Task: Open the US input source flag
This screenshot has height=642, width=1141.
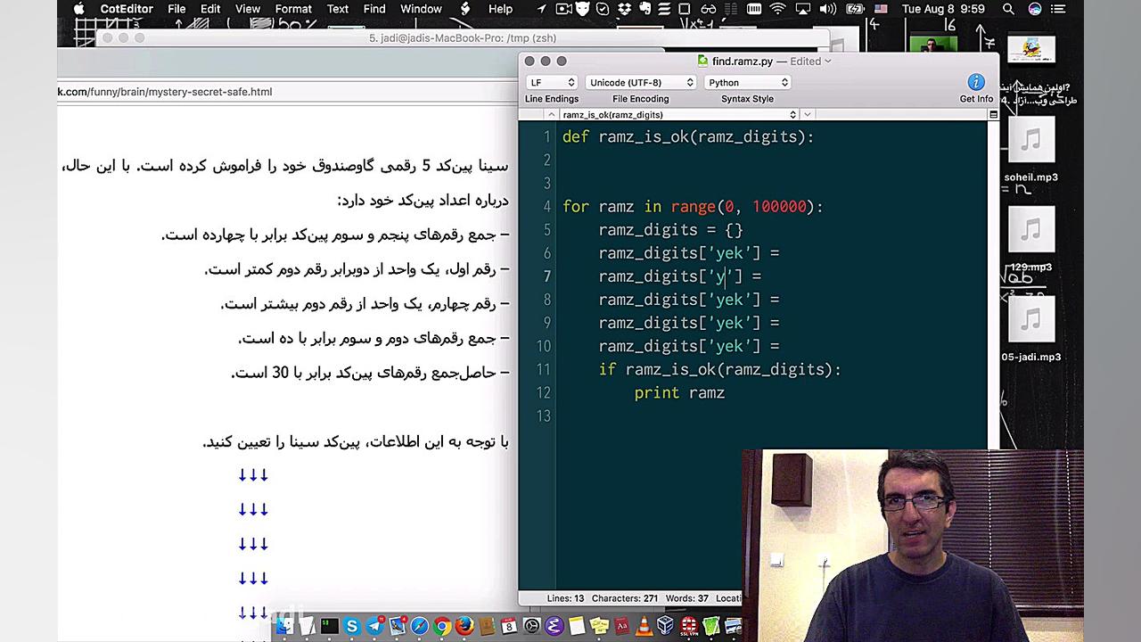Action: tap(879, 9)
